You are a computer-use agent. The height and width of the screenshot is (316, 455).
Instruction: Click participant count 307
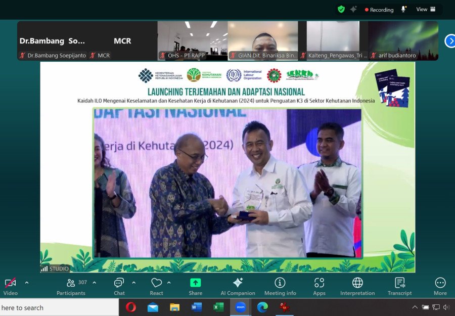(x=82, y=282)
